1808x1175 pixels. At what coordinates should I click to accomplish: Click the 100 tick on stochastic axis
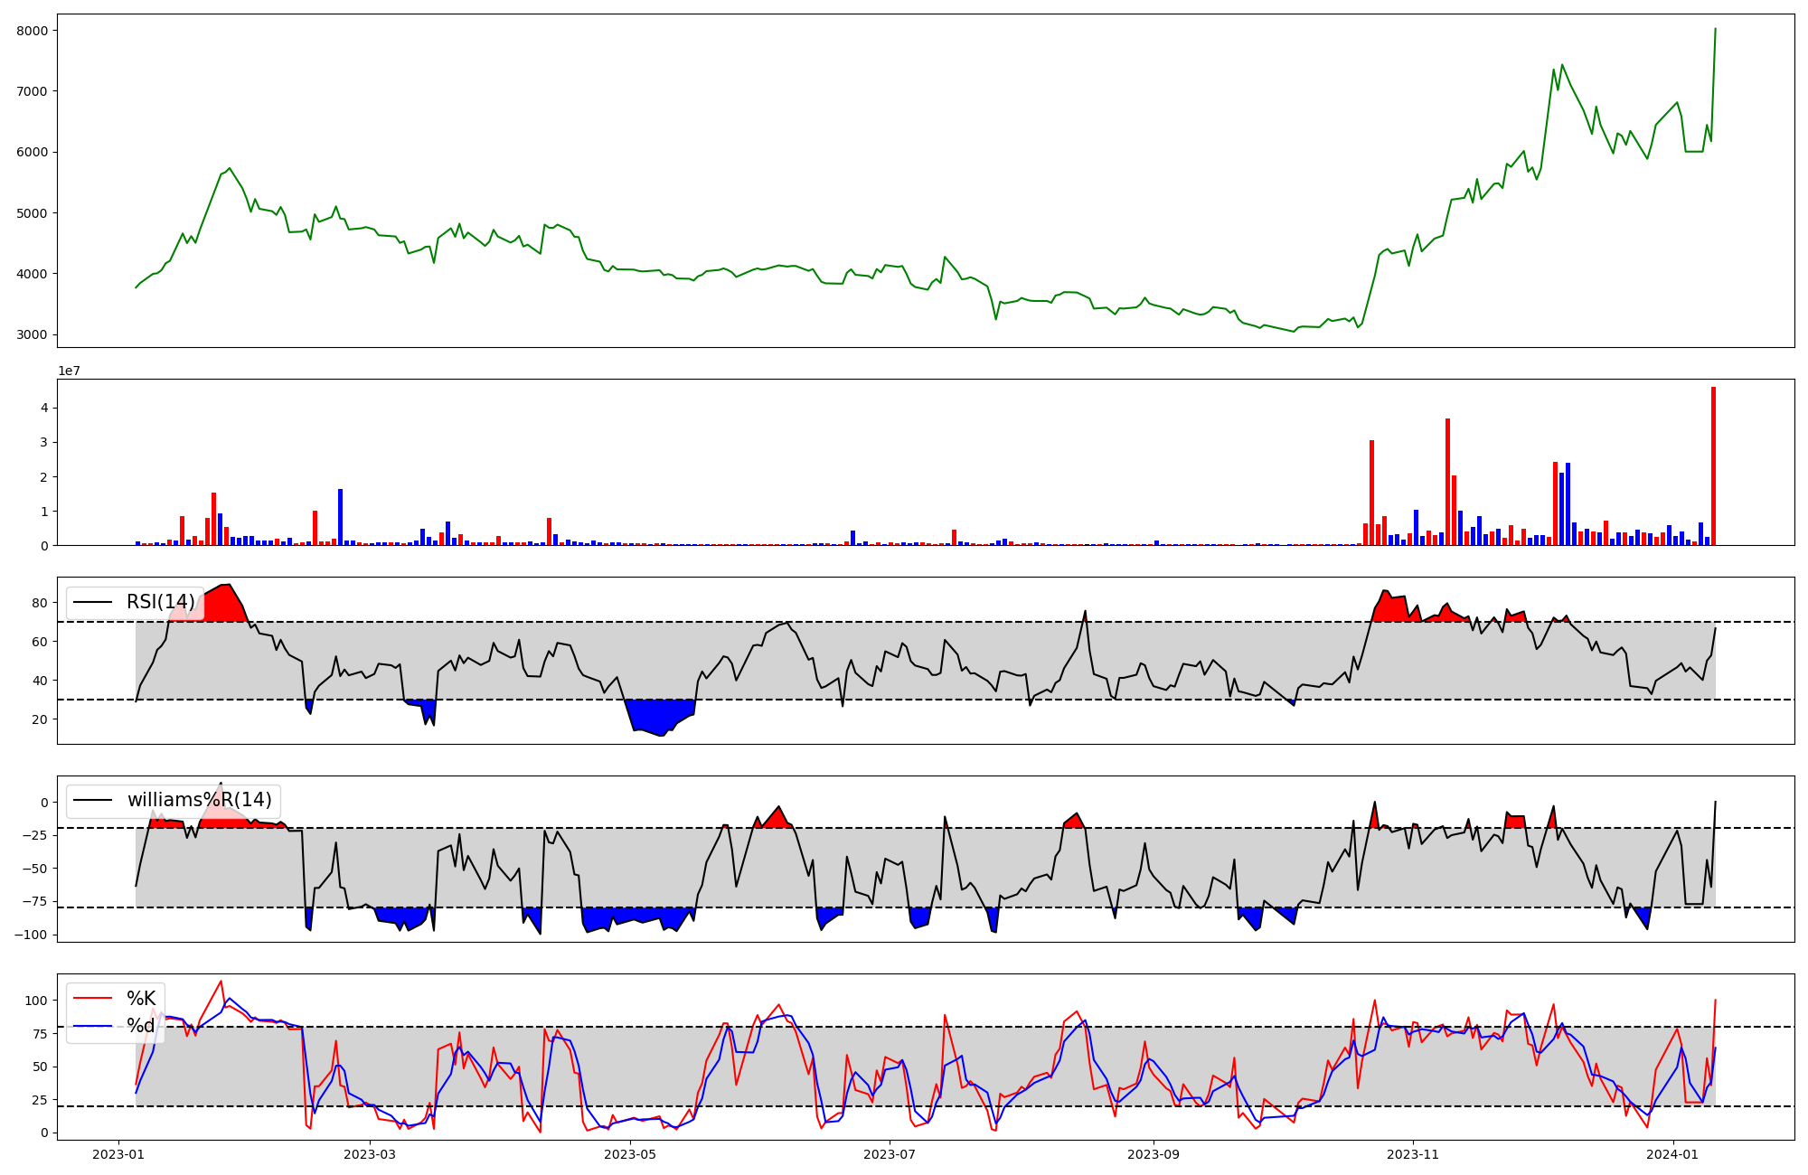[36, 1001]
